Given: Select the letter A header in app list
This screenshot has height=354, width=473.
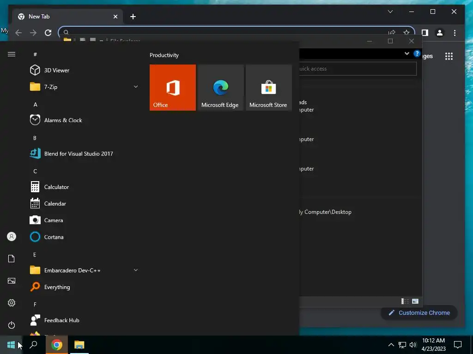Looking at the screenshot, I should point(35,105).
